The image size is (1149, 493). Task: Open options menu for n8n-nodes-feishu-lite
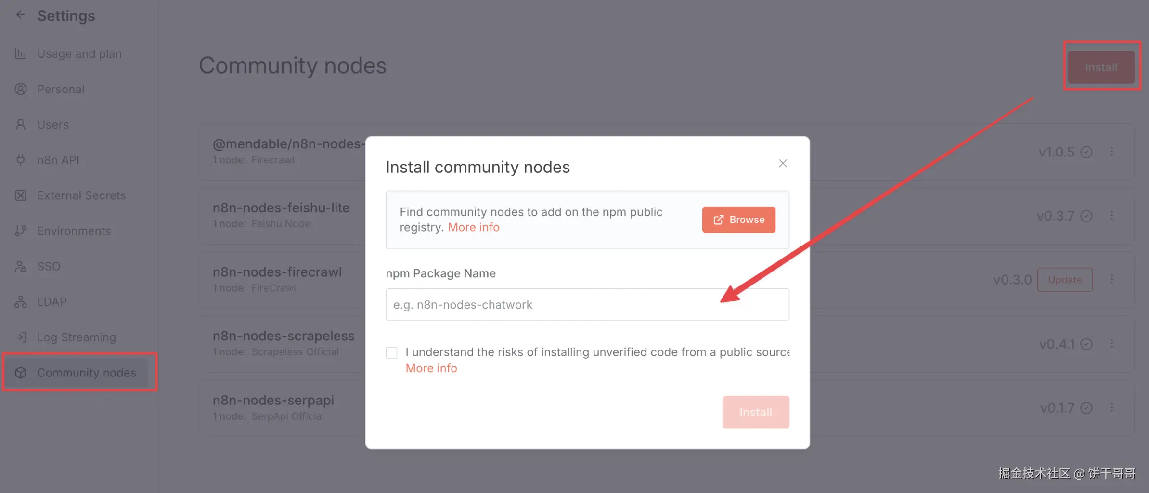point(1112,215)
